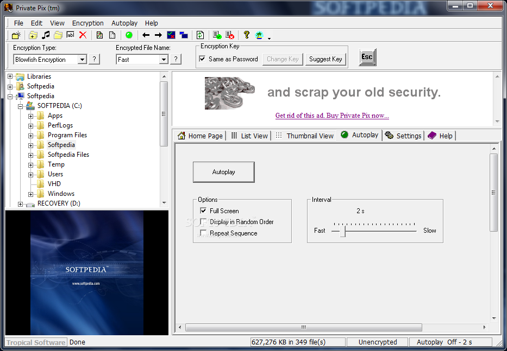Open the Autoplay menu
The height and width of the screenshot is (351, 507).
coord(124,23)
